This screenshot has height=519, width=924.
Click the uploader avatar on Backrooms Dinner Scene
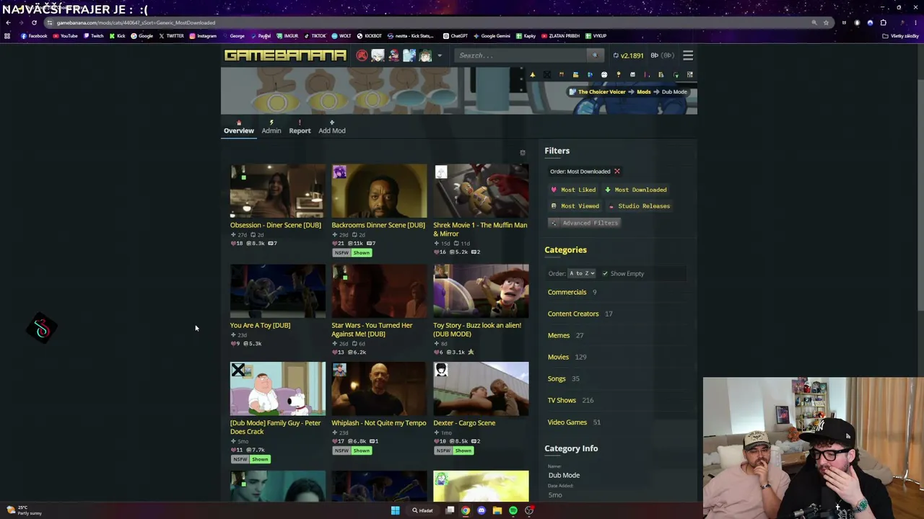point(339,172)
